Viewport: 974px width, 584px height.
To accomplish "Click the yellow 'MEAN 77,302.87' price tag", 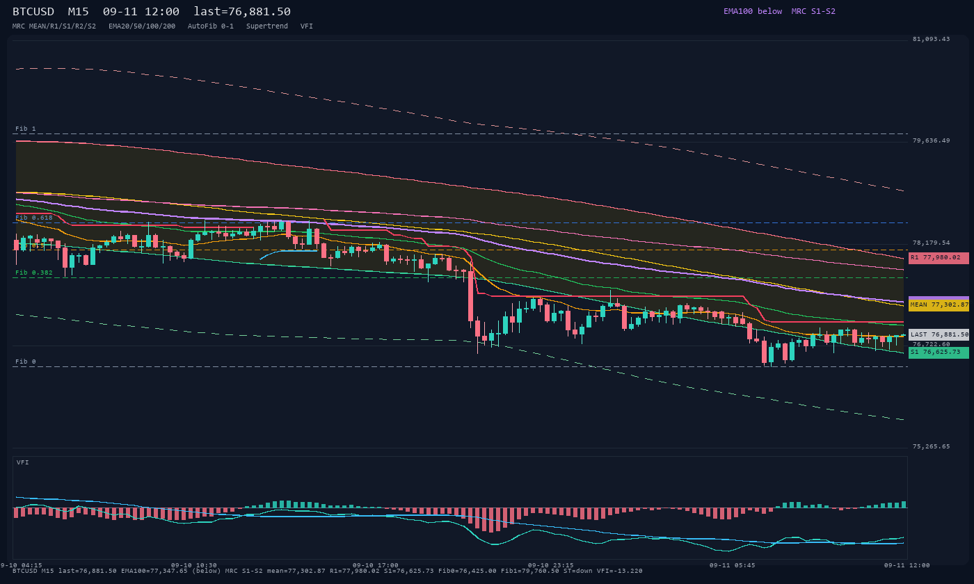I will [x=939, y=305].
